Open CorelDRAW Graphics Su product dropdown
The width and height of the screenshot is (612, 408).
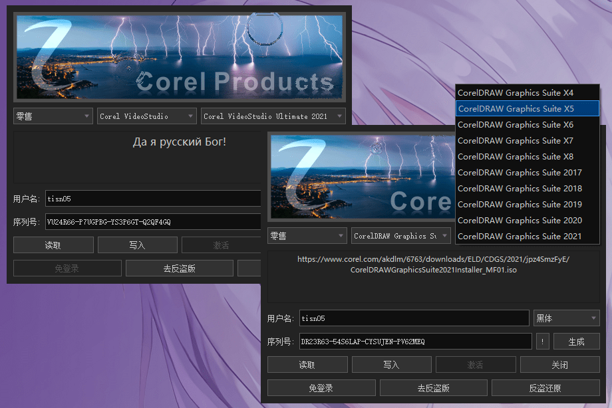pos(401,236)
